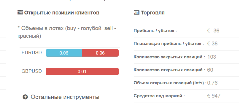The image size is (240, 107).
Task: Click the Количество закрытых позиций value 103
Action: [212, 57]
